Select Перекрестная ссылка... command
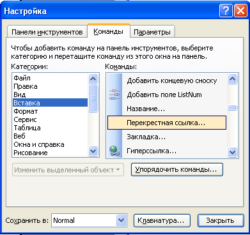Image resolution: width=250 pixels, height=235 pixels. click(x=167, y=123)
